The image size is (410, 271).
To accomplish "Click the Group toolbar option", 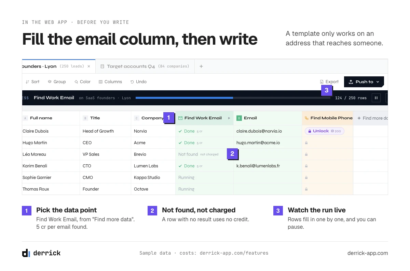I will pyautogui.click(x=57, y=82).
